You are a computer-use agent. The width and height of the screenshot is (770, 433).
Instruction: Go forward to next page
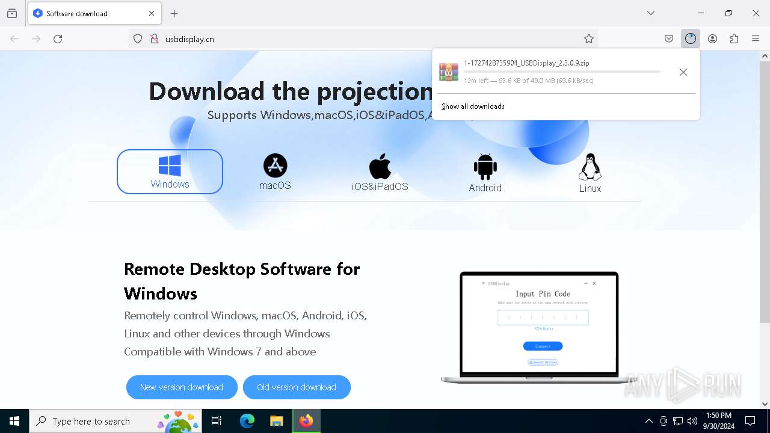[x=36, y=39]
